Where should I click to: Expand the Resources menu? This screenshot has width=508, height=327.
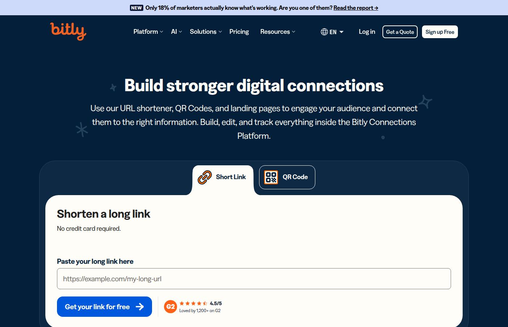278,32
